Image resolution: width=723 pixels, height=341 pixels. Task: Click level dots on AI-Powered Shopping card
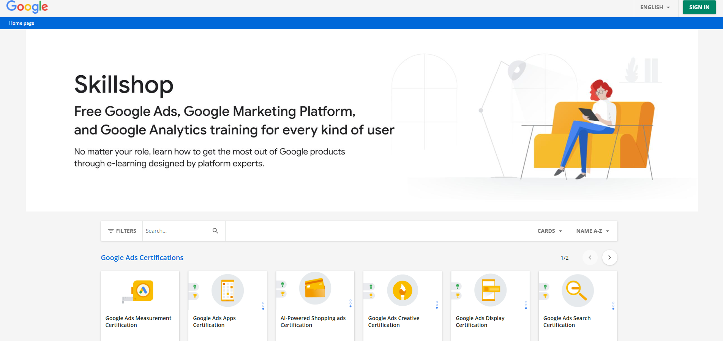tap(350, 303)
